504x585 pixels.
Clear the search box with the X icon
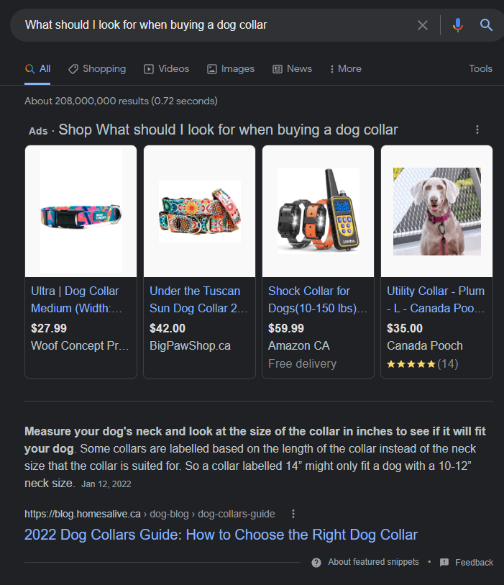click(x=423, y=25)
